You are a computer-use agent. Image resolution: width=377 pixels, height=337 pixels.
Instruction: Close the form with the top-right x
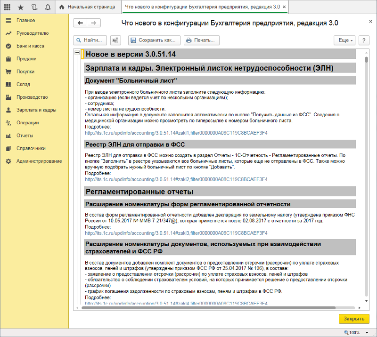(370, 22)
